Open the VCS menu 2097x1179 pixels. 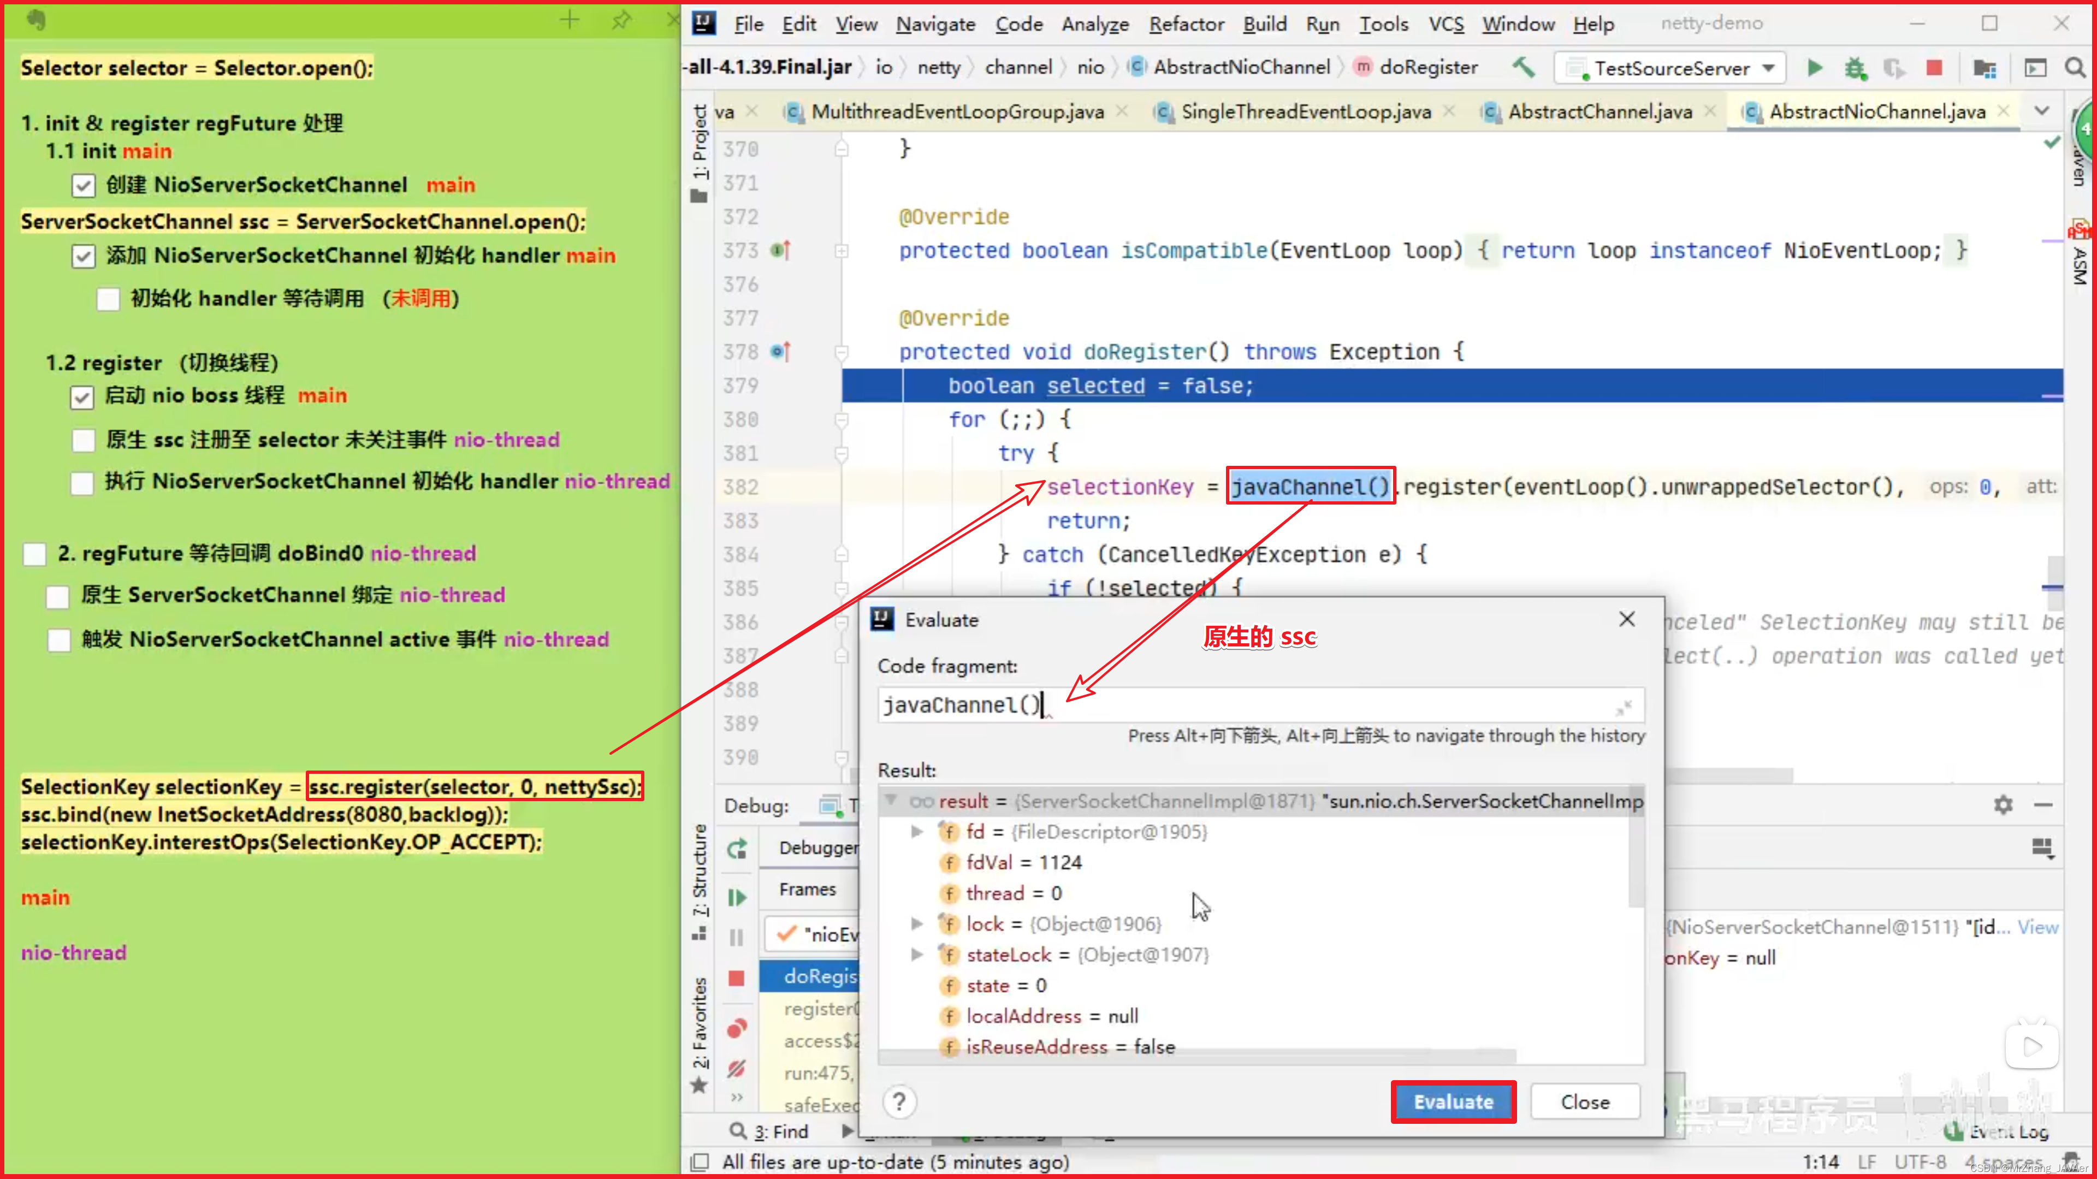tap(1446, 23)
